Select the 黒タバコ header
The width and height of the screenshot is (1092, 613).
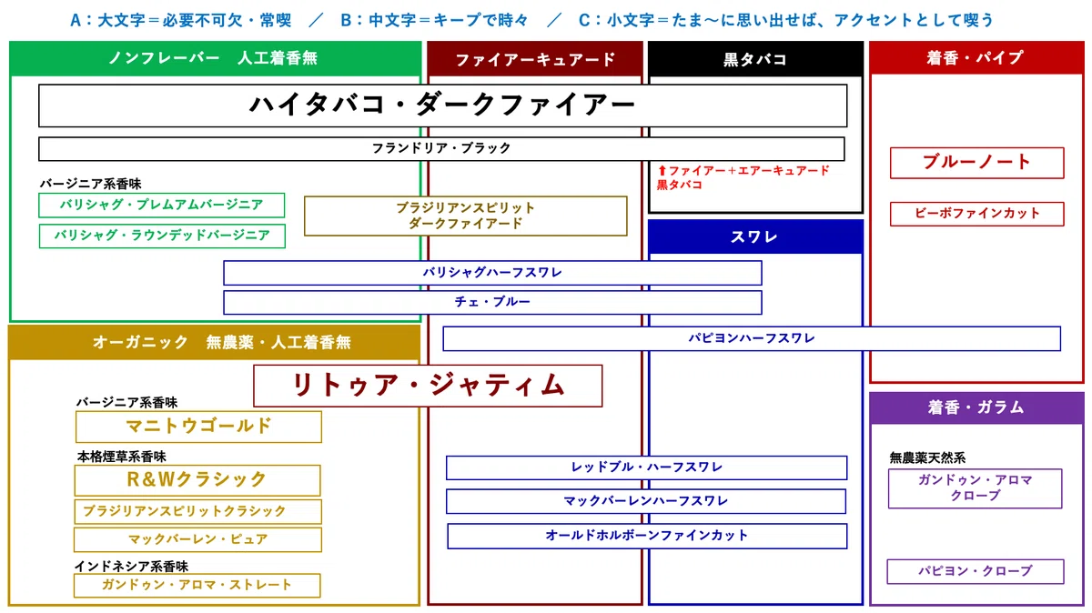click(x=755, y=59)
